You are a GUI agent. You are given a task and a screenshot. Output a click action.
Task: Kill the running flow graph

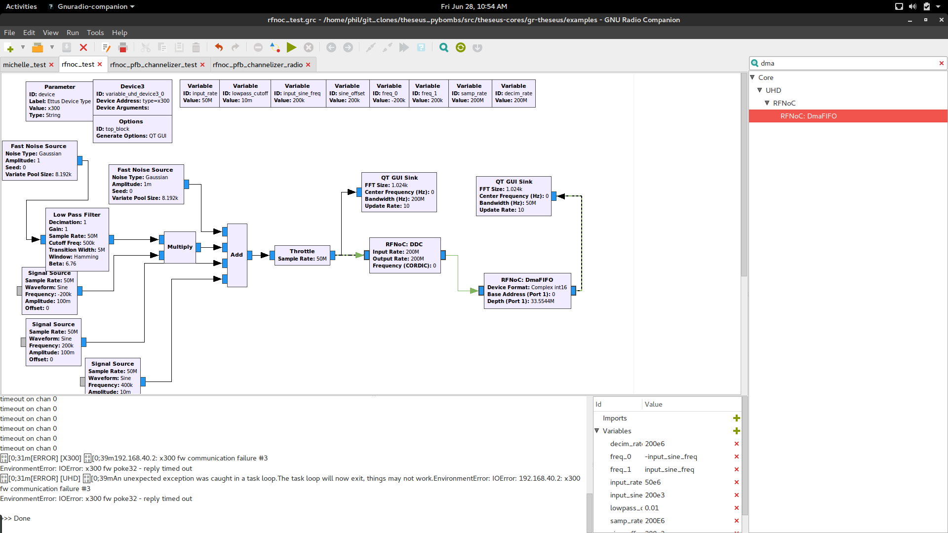pos(309,47)
